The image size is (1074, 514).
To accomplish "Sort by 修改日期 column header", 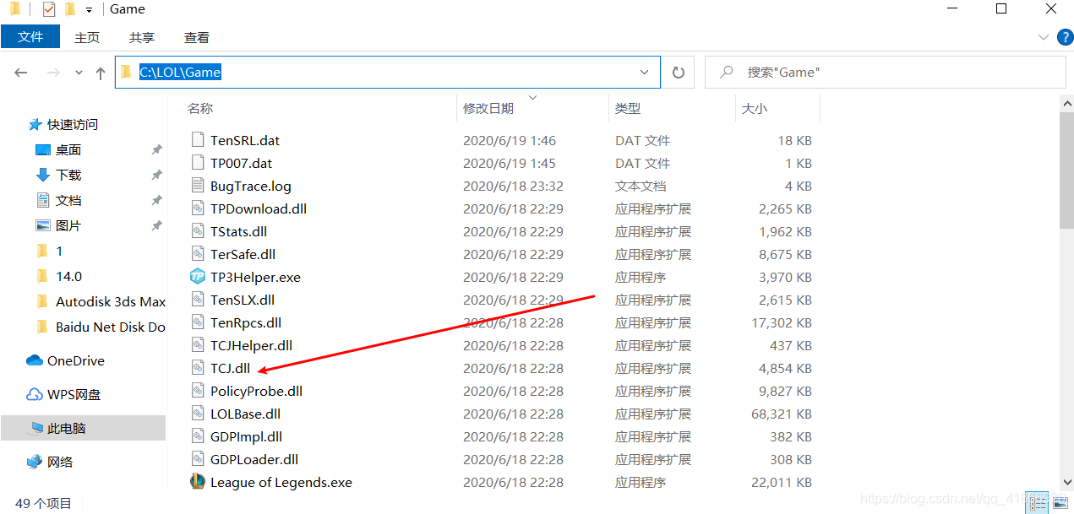I will coord(488,108).
